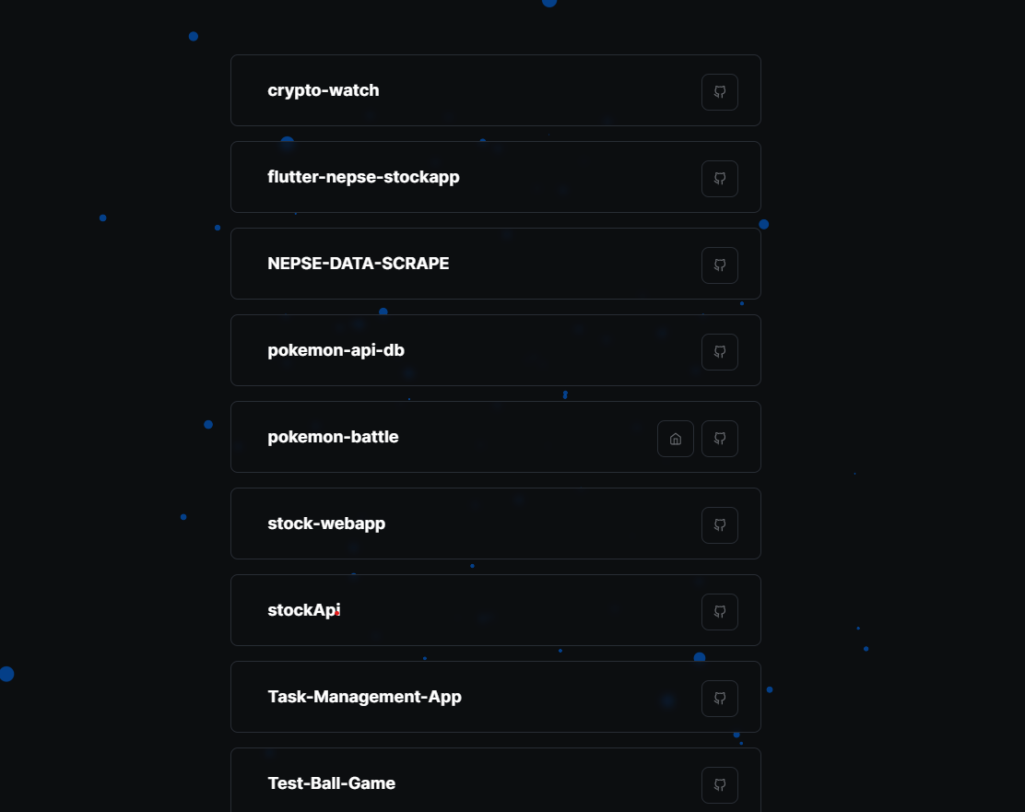Open the GitHub repo for NEPSE-DATA-SCRAPE
This screenshot has width=1025, height=812.
point(719,265)
